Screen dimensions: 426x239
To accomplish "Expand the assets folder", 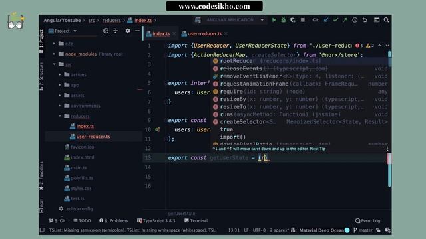I will [x=60, y=95].
